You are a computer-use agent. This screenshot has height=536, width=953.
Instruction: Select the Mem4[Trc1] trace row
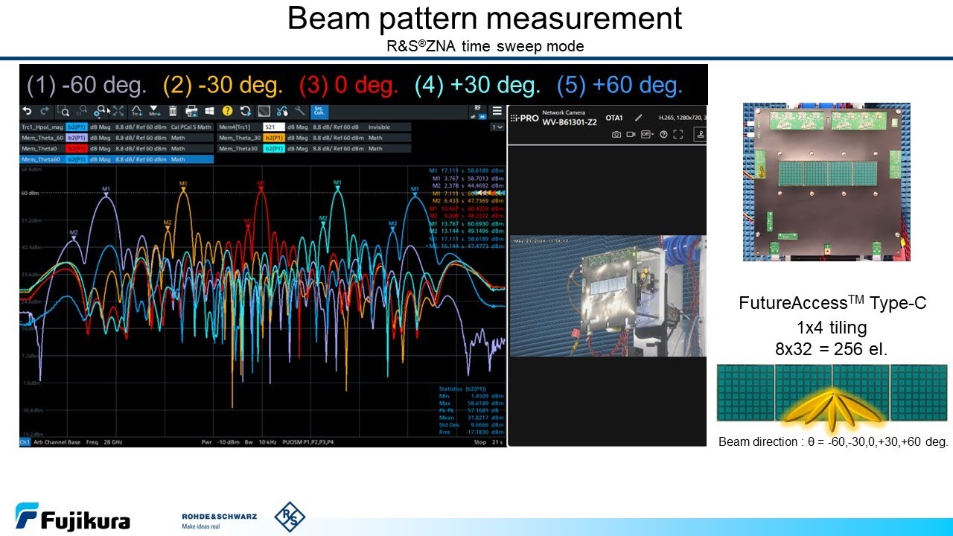coord(314,127)
